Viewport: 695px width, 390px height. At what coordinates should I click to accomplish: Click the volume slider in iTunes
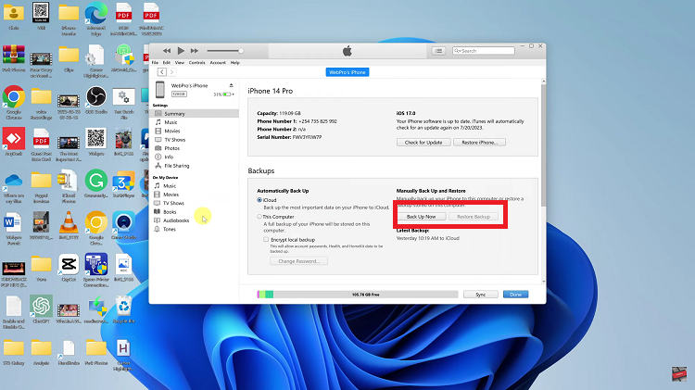(x=225, y=51)
